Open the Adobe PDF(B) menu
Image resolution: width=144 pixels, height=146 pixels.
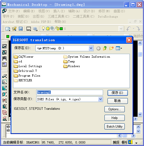[x=41, y=22]
